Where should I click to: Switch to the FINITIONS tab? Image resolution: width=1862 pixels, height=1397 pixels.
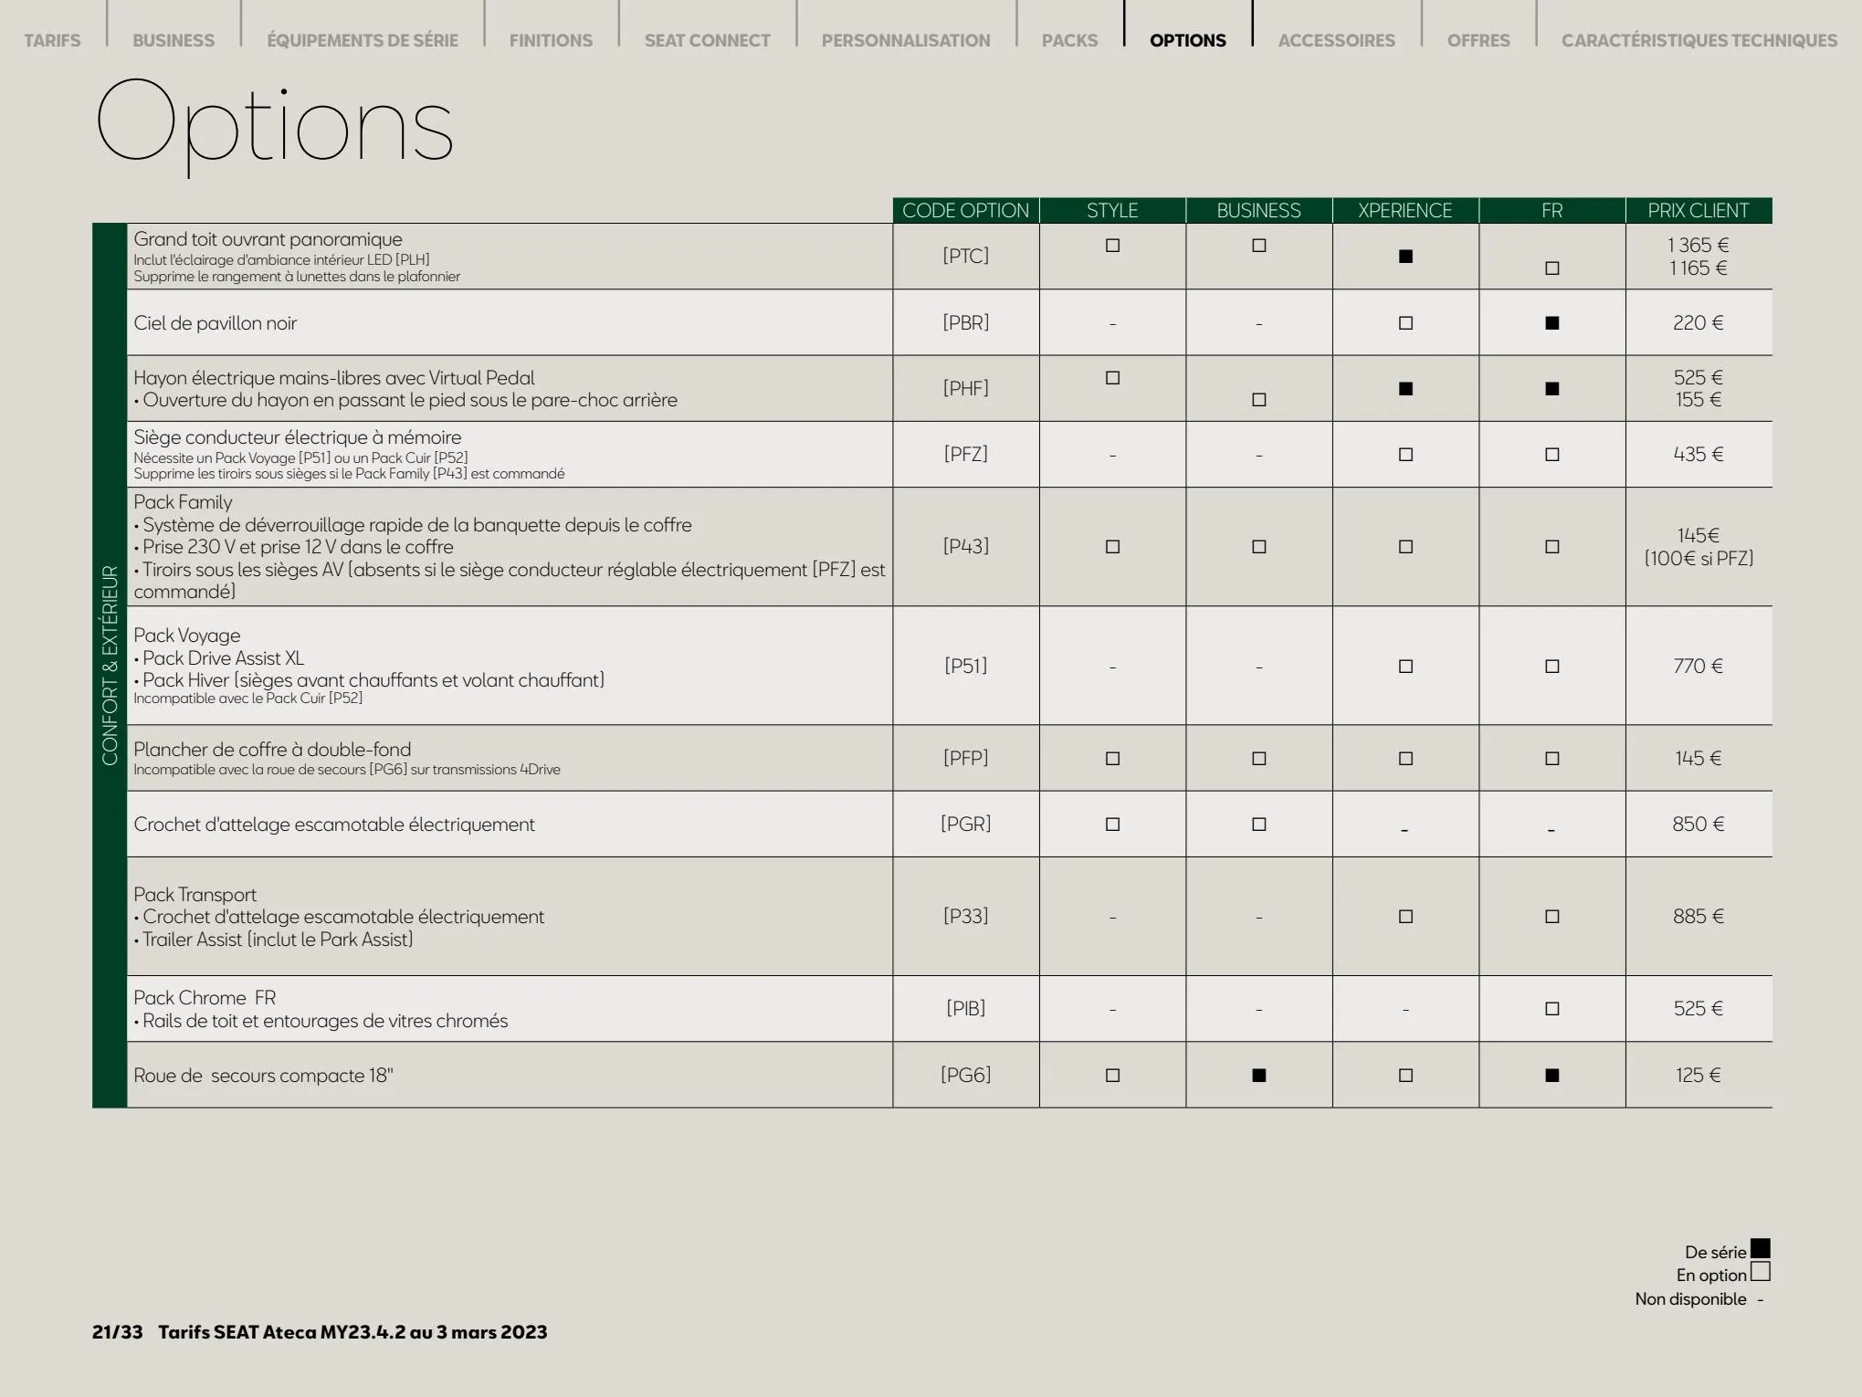551,40
